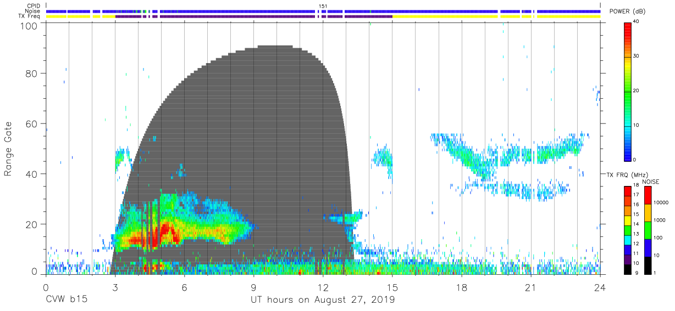
Task: Click the NOISE color scale bar
Action: [648, 230]
